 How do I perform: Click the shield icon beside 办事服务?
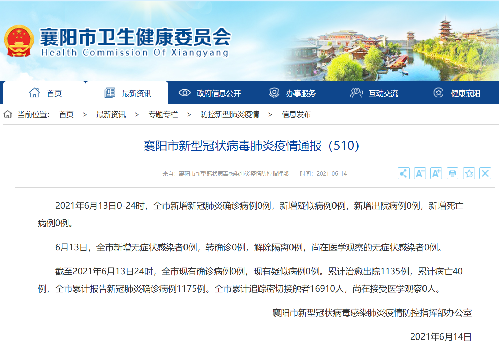[274, 93]
